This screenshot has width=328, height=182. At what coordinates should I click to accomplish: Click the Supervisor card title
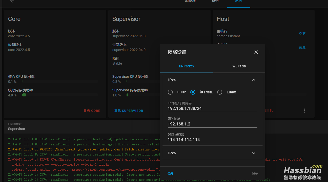click(126, 19)
